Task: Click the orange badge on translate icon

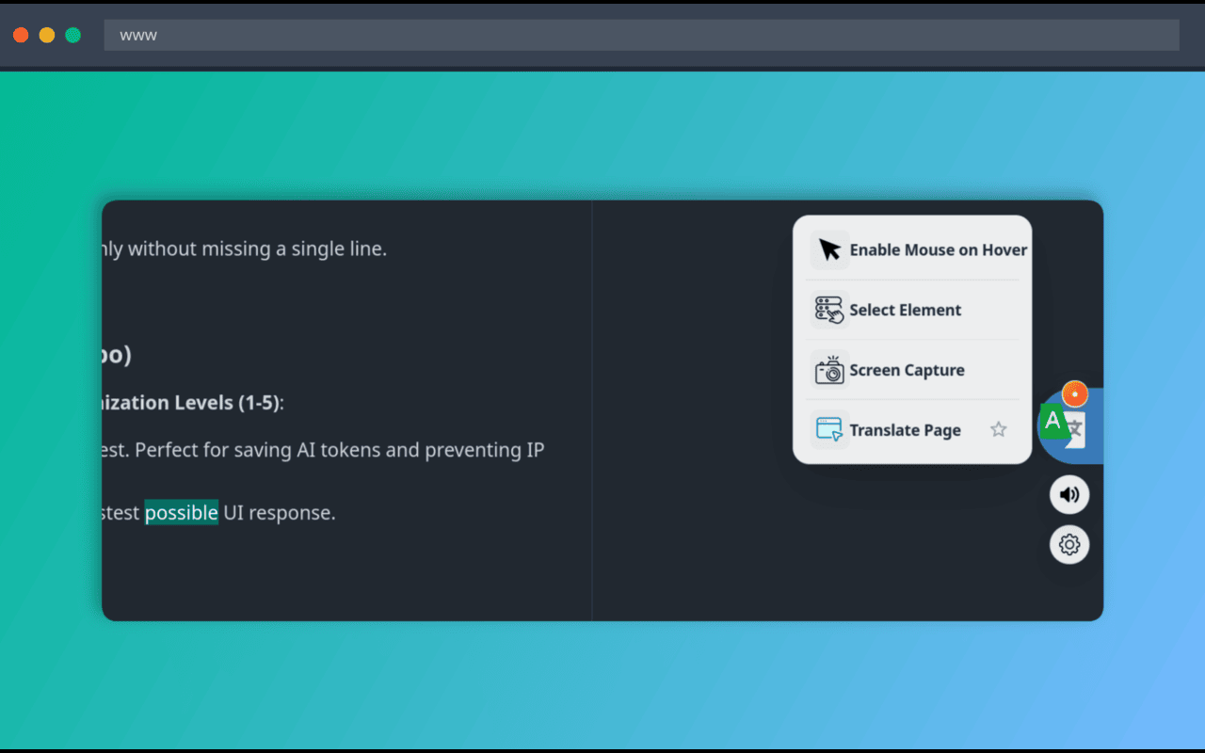Action: pos(1074,393)
